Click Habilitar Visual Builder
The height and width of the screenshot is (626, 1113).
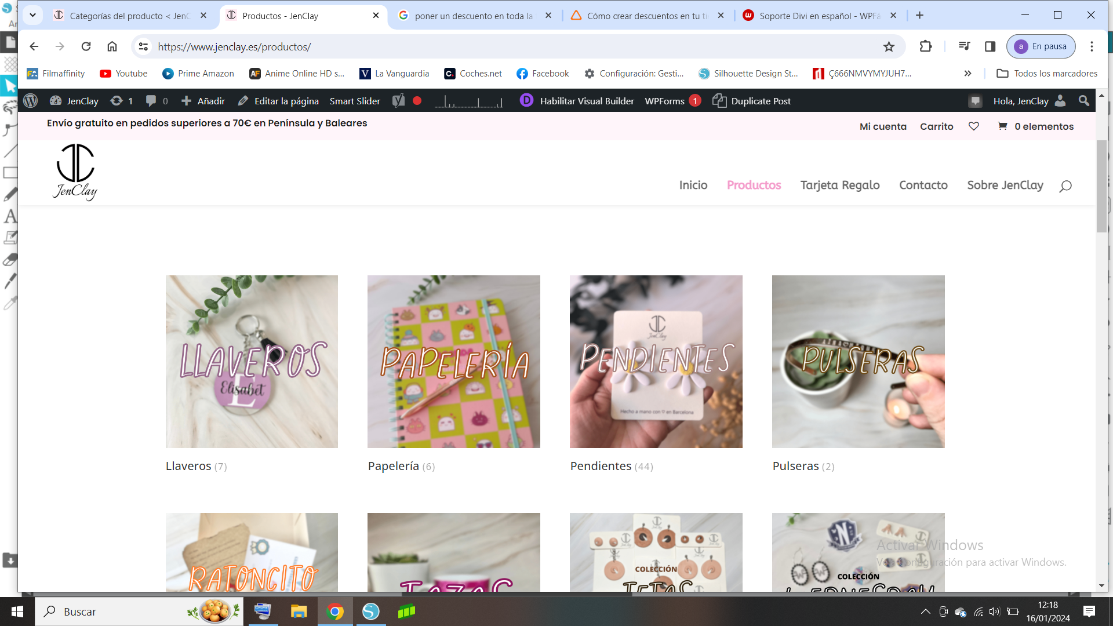click(577, 101)
